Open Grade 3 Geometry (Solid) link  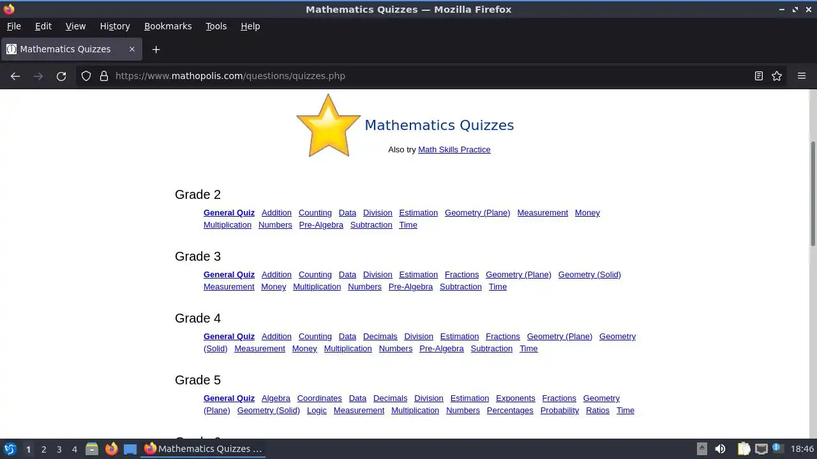[x=589, y=275]
